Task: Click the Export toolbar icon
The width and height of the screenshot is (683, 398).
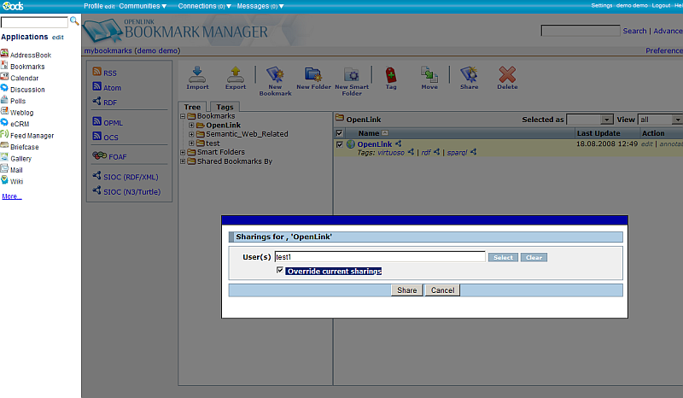Action: [235, 75]
